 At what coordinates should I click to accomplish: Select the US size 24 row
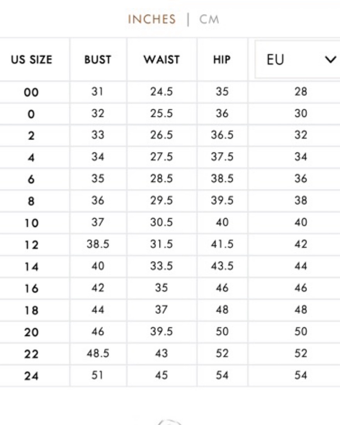pos(170,375)
